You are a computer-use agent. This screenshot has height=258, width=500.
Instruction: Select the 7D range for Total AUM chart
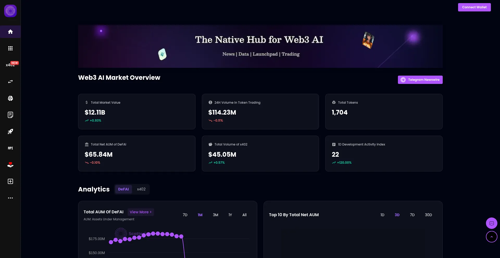point(185,215)
